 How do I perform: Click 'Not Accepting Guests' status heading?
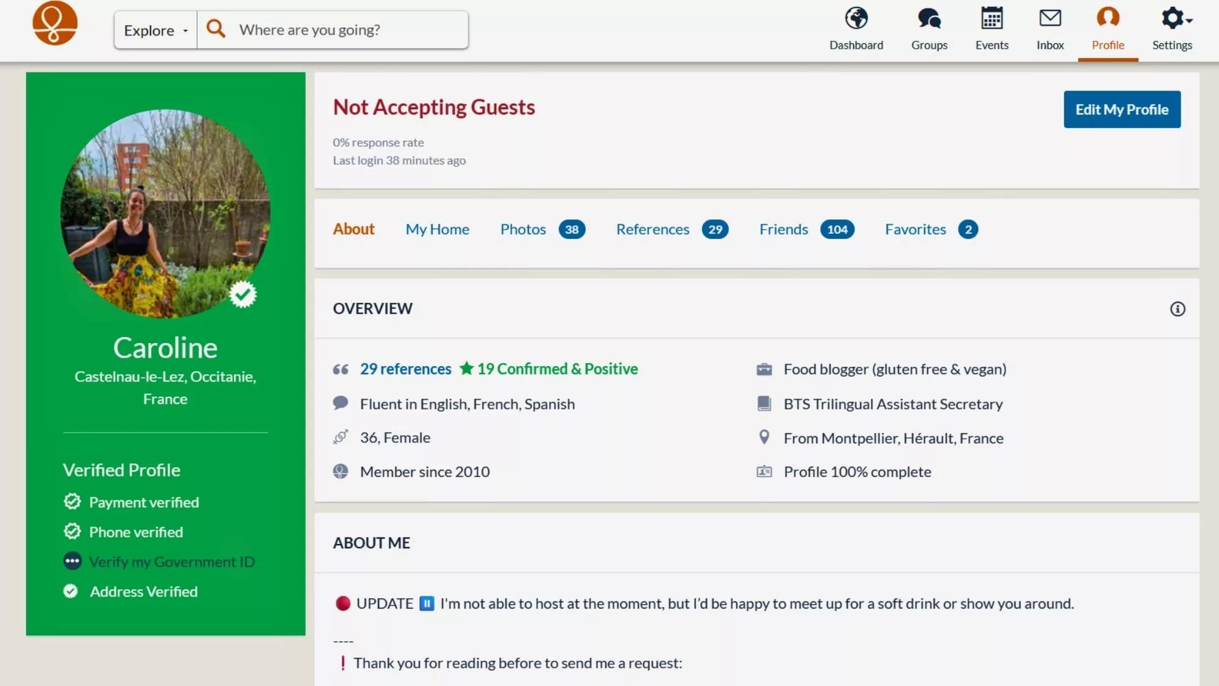point(433,107)
